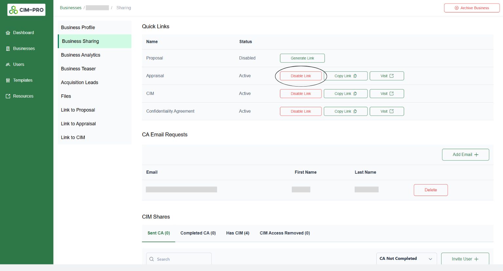Click the First Name column header

click(306, 172)
